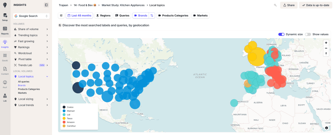Expand Pivot table menu

pos(31,59)
